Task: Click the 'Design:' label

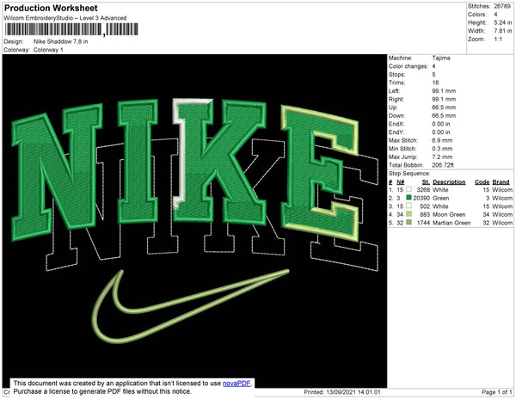Action: tap(14, 41)
